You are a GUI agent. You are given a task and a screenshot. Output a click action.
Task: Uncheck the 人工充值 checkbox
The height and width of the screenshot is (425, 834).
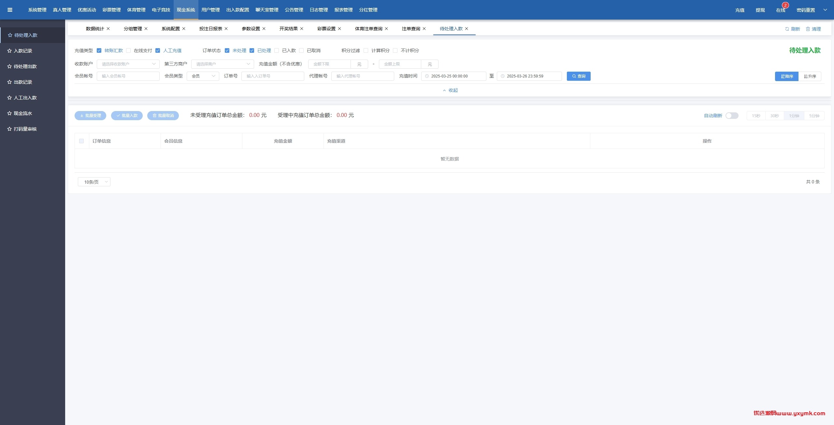158,50
